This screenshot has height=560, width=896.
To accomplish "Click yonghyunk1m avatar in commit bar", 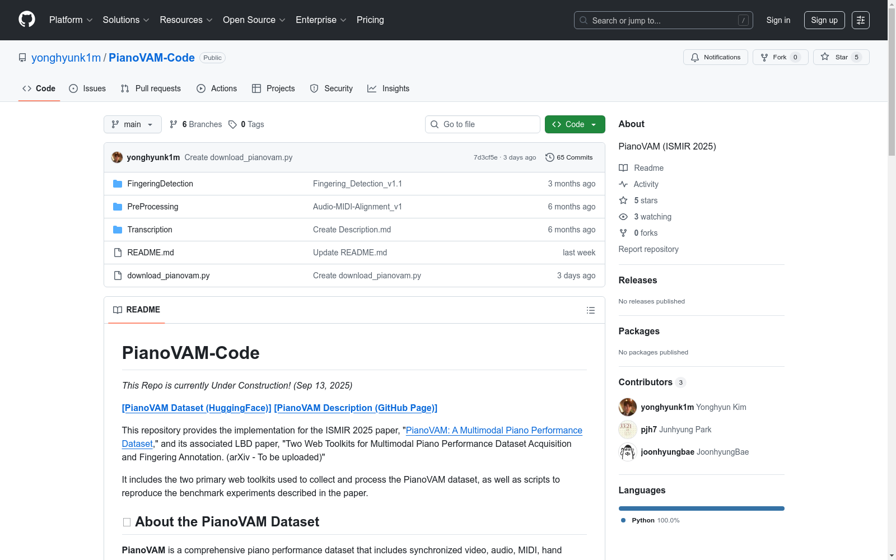I will click(117, 157).
